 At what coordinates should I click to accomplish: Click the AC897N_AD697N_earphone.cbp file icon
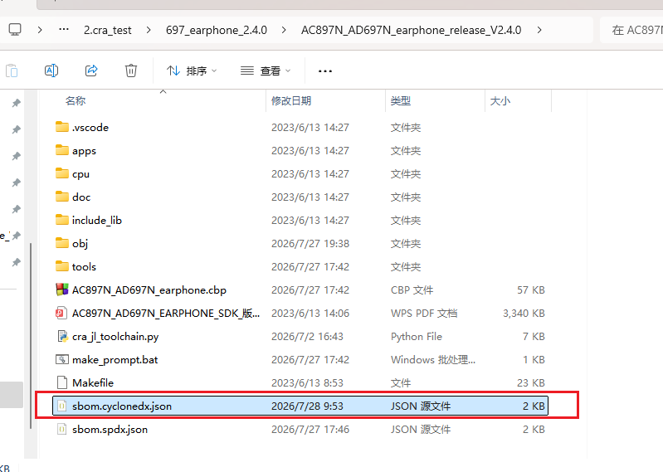click(x=62, y=290)
